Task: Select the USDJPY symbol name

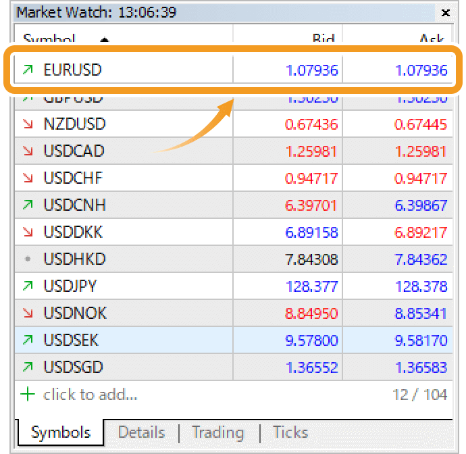Action: click(x=70, y=286)
